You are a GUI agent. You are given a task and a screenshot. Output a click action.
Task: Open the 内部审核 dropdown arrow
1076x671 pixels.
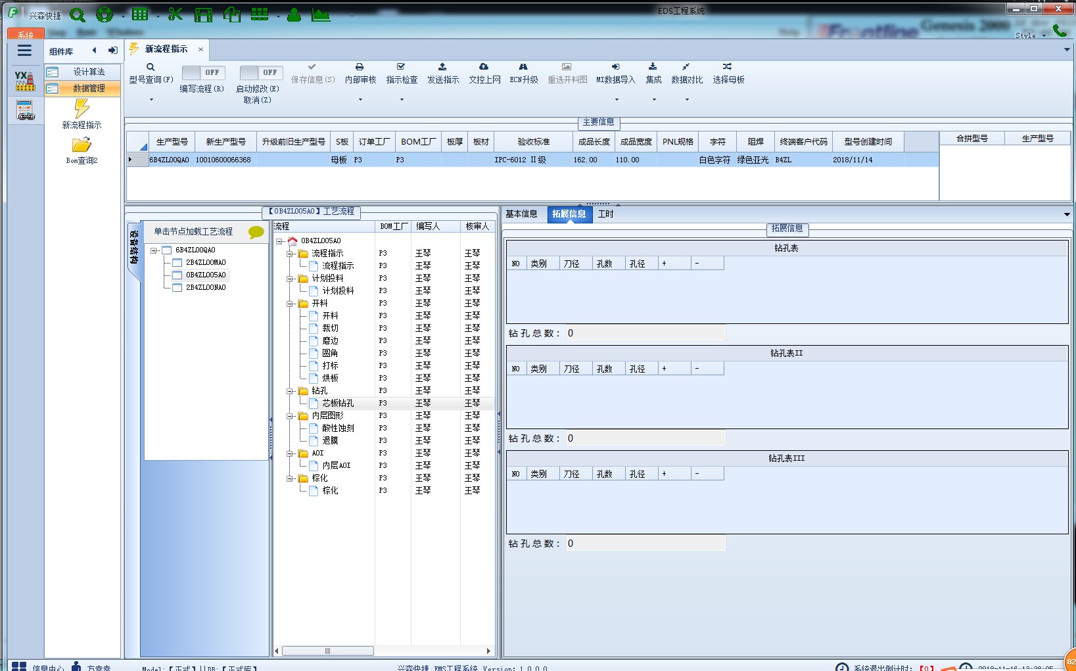360,100
